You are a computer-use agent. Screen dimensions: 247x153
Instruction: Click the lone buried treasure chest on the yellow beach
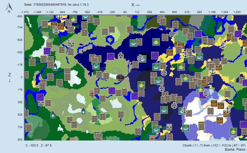coord(170,52)
